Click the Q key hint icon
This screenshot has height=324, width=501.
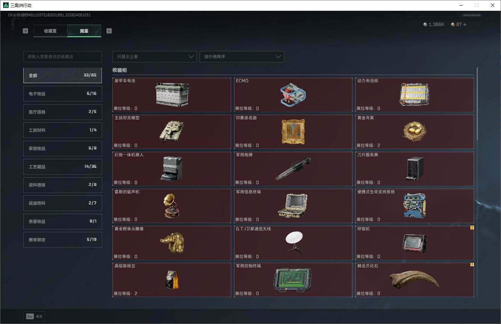[x=25, y=31]
